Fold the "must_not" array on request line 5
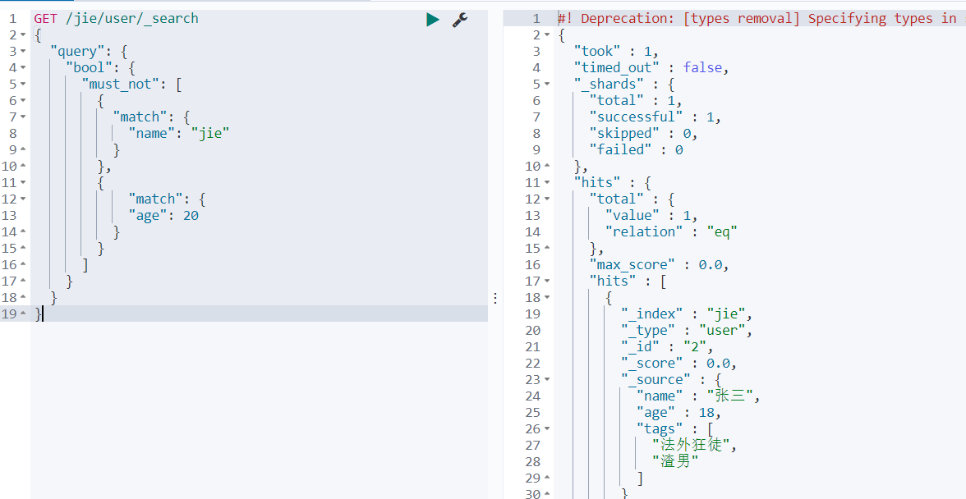The height and width of the screenshot is (499, 966). [x=23, y=85]
